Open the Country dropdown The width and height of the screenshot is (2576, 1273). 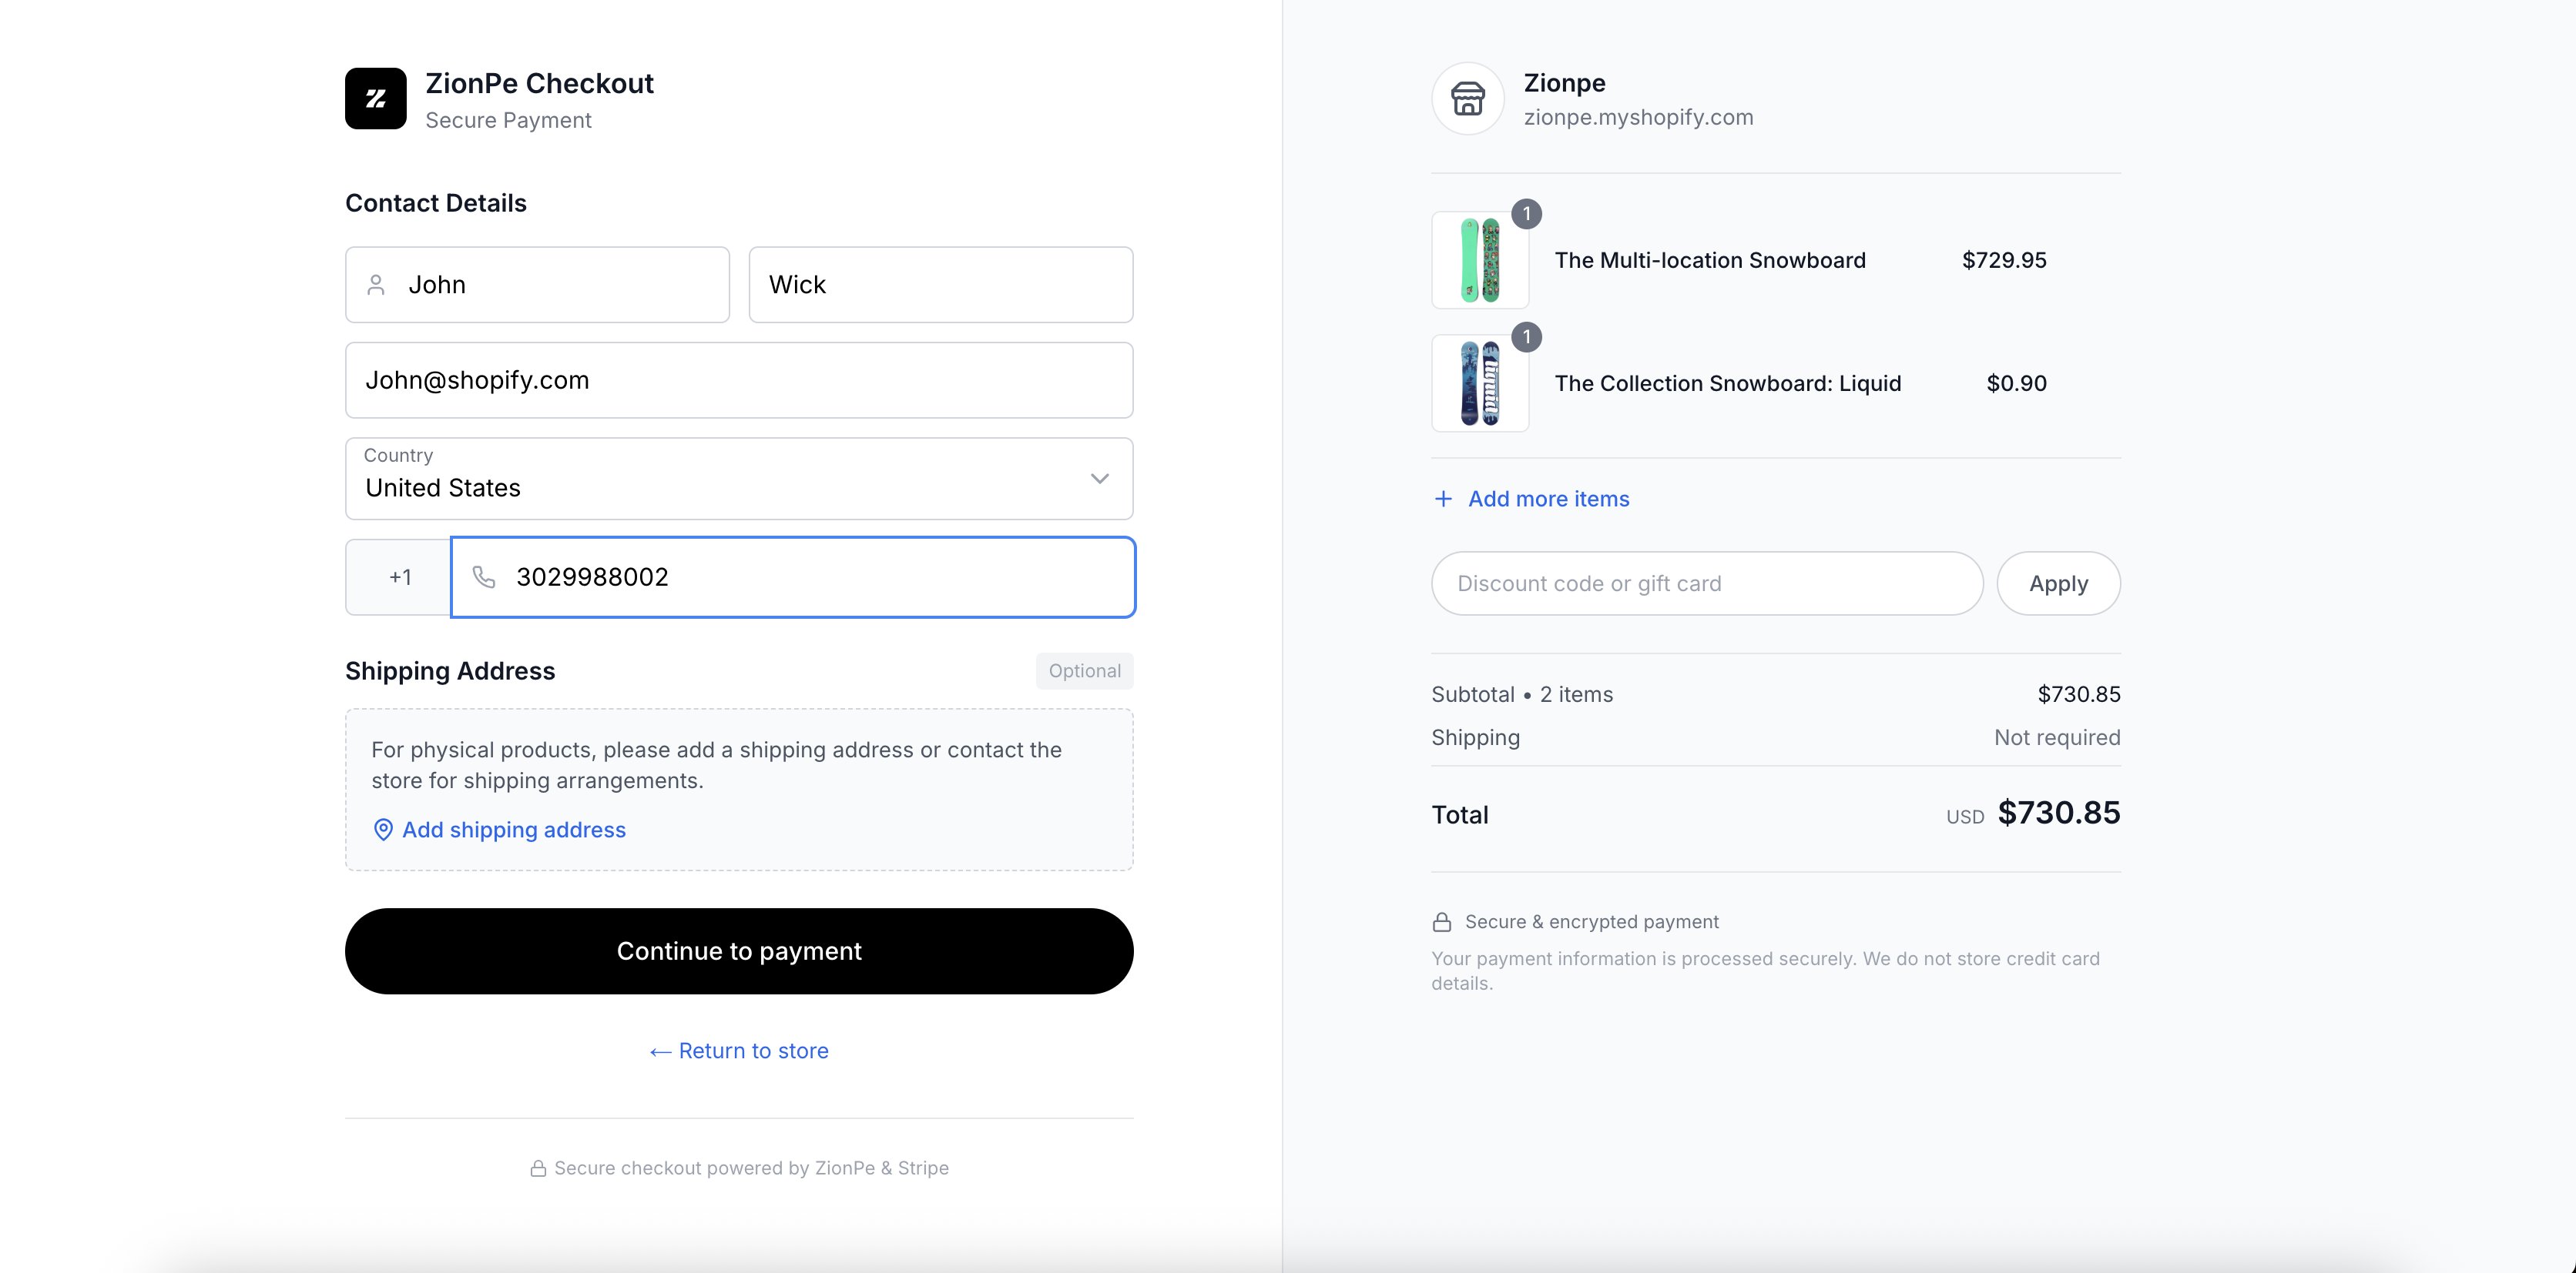point(738,479)
